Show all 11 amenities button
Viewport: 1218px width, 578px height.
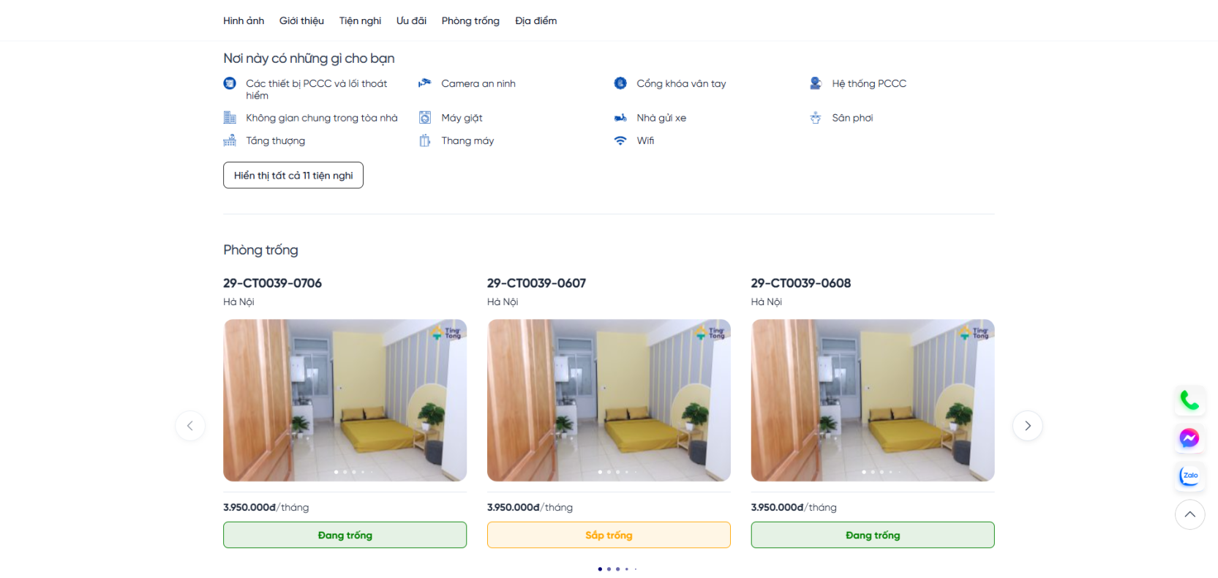click(x=293, y=175)
